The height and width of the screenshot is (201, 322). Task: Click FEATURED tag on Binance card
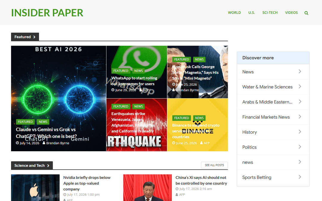[x=182, y=118]
